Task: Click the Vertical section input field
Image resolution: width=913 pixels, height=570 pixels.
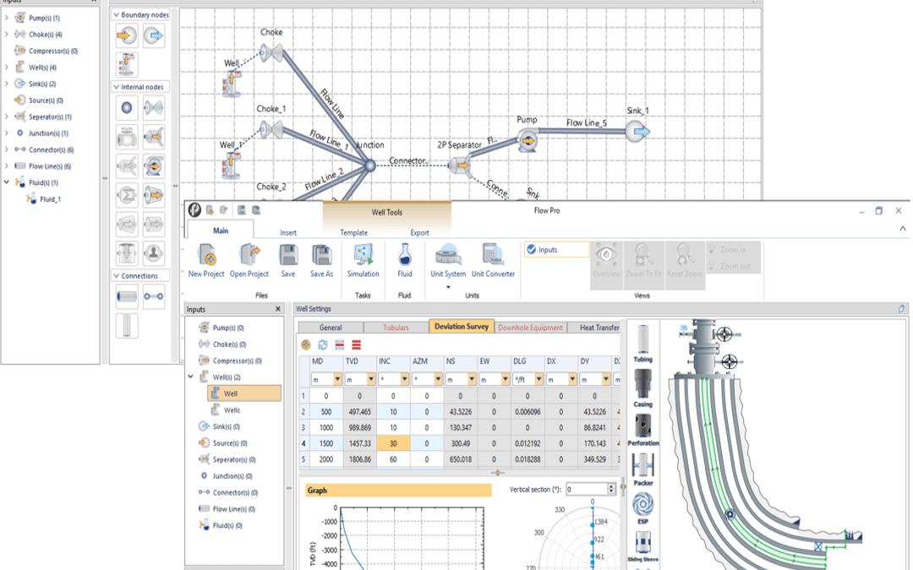Action: (x=587, y=489)
